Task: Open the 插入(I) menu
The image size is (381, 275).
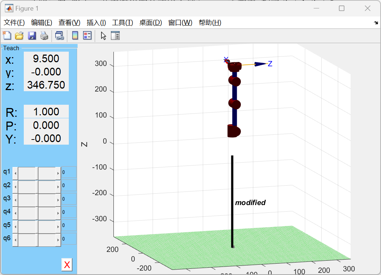Action: 96,23
